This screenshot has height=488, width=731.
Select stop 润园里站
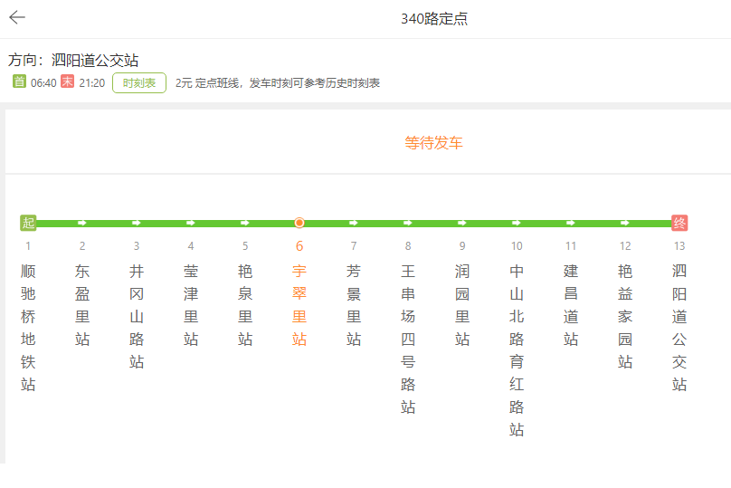tap(462, 305)
